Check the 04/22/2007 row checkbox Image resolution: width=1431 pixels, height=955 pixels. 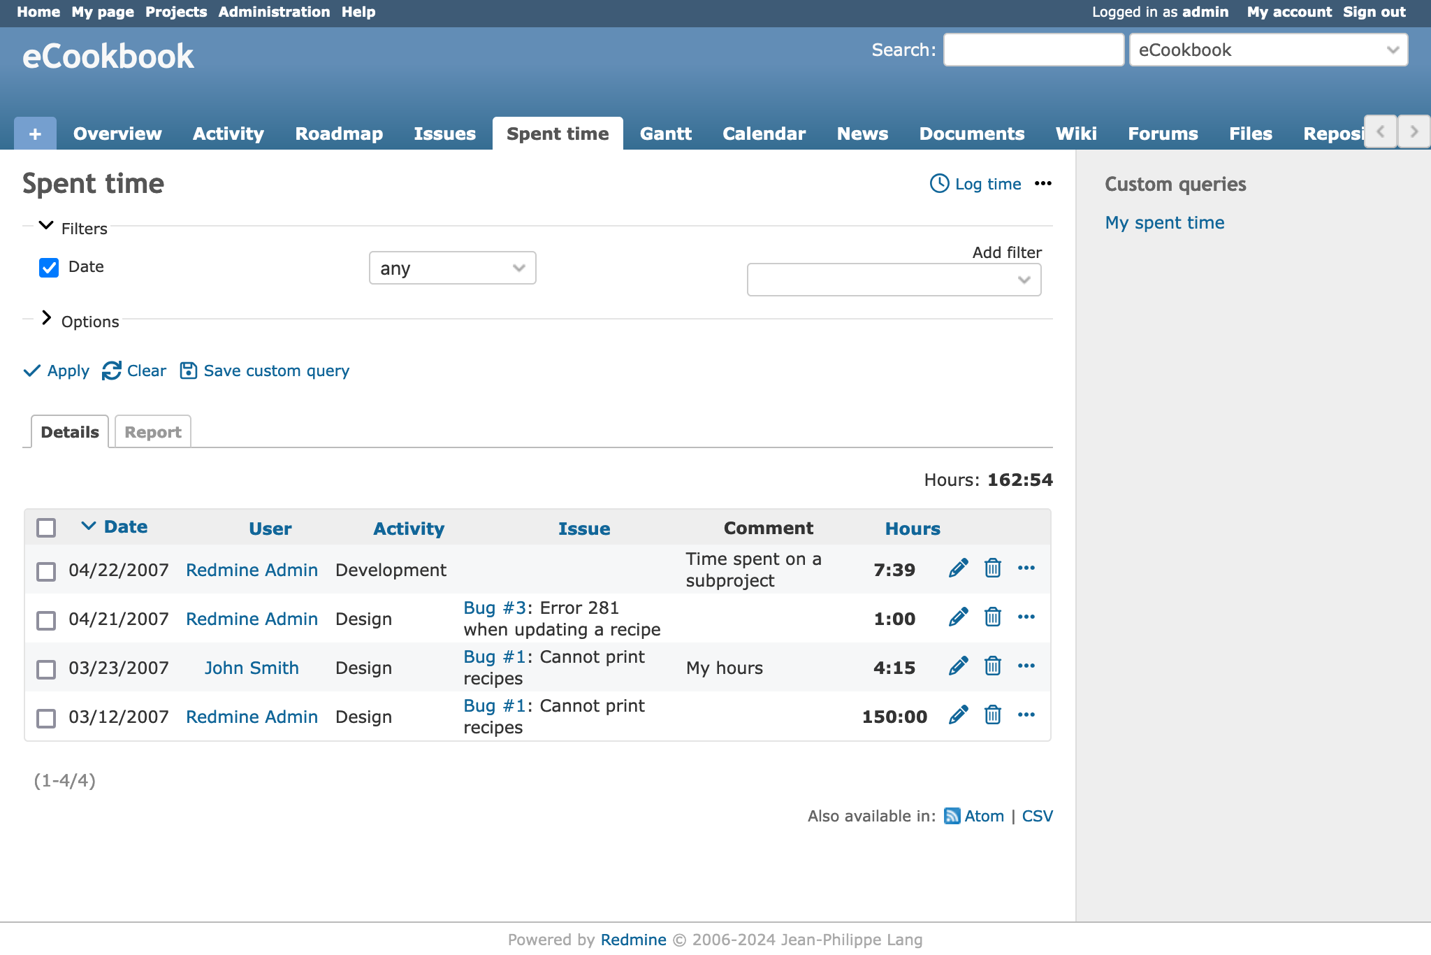pyautogui.click(x=46, y=571)
